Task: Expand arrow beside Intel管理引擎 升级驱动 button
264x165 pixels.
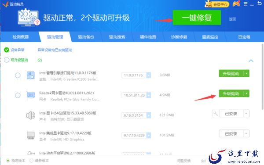Action: 246,74
